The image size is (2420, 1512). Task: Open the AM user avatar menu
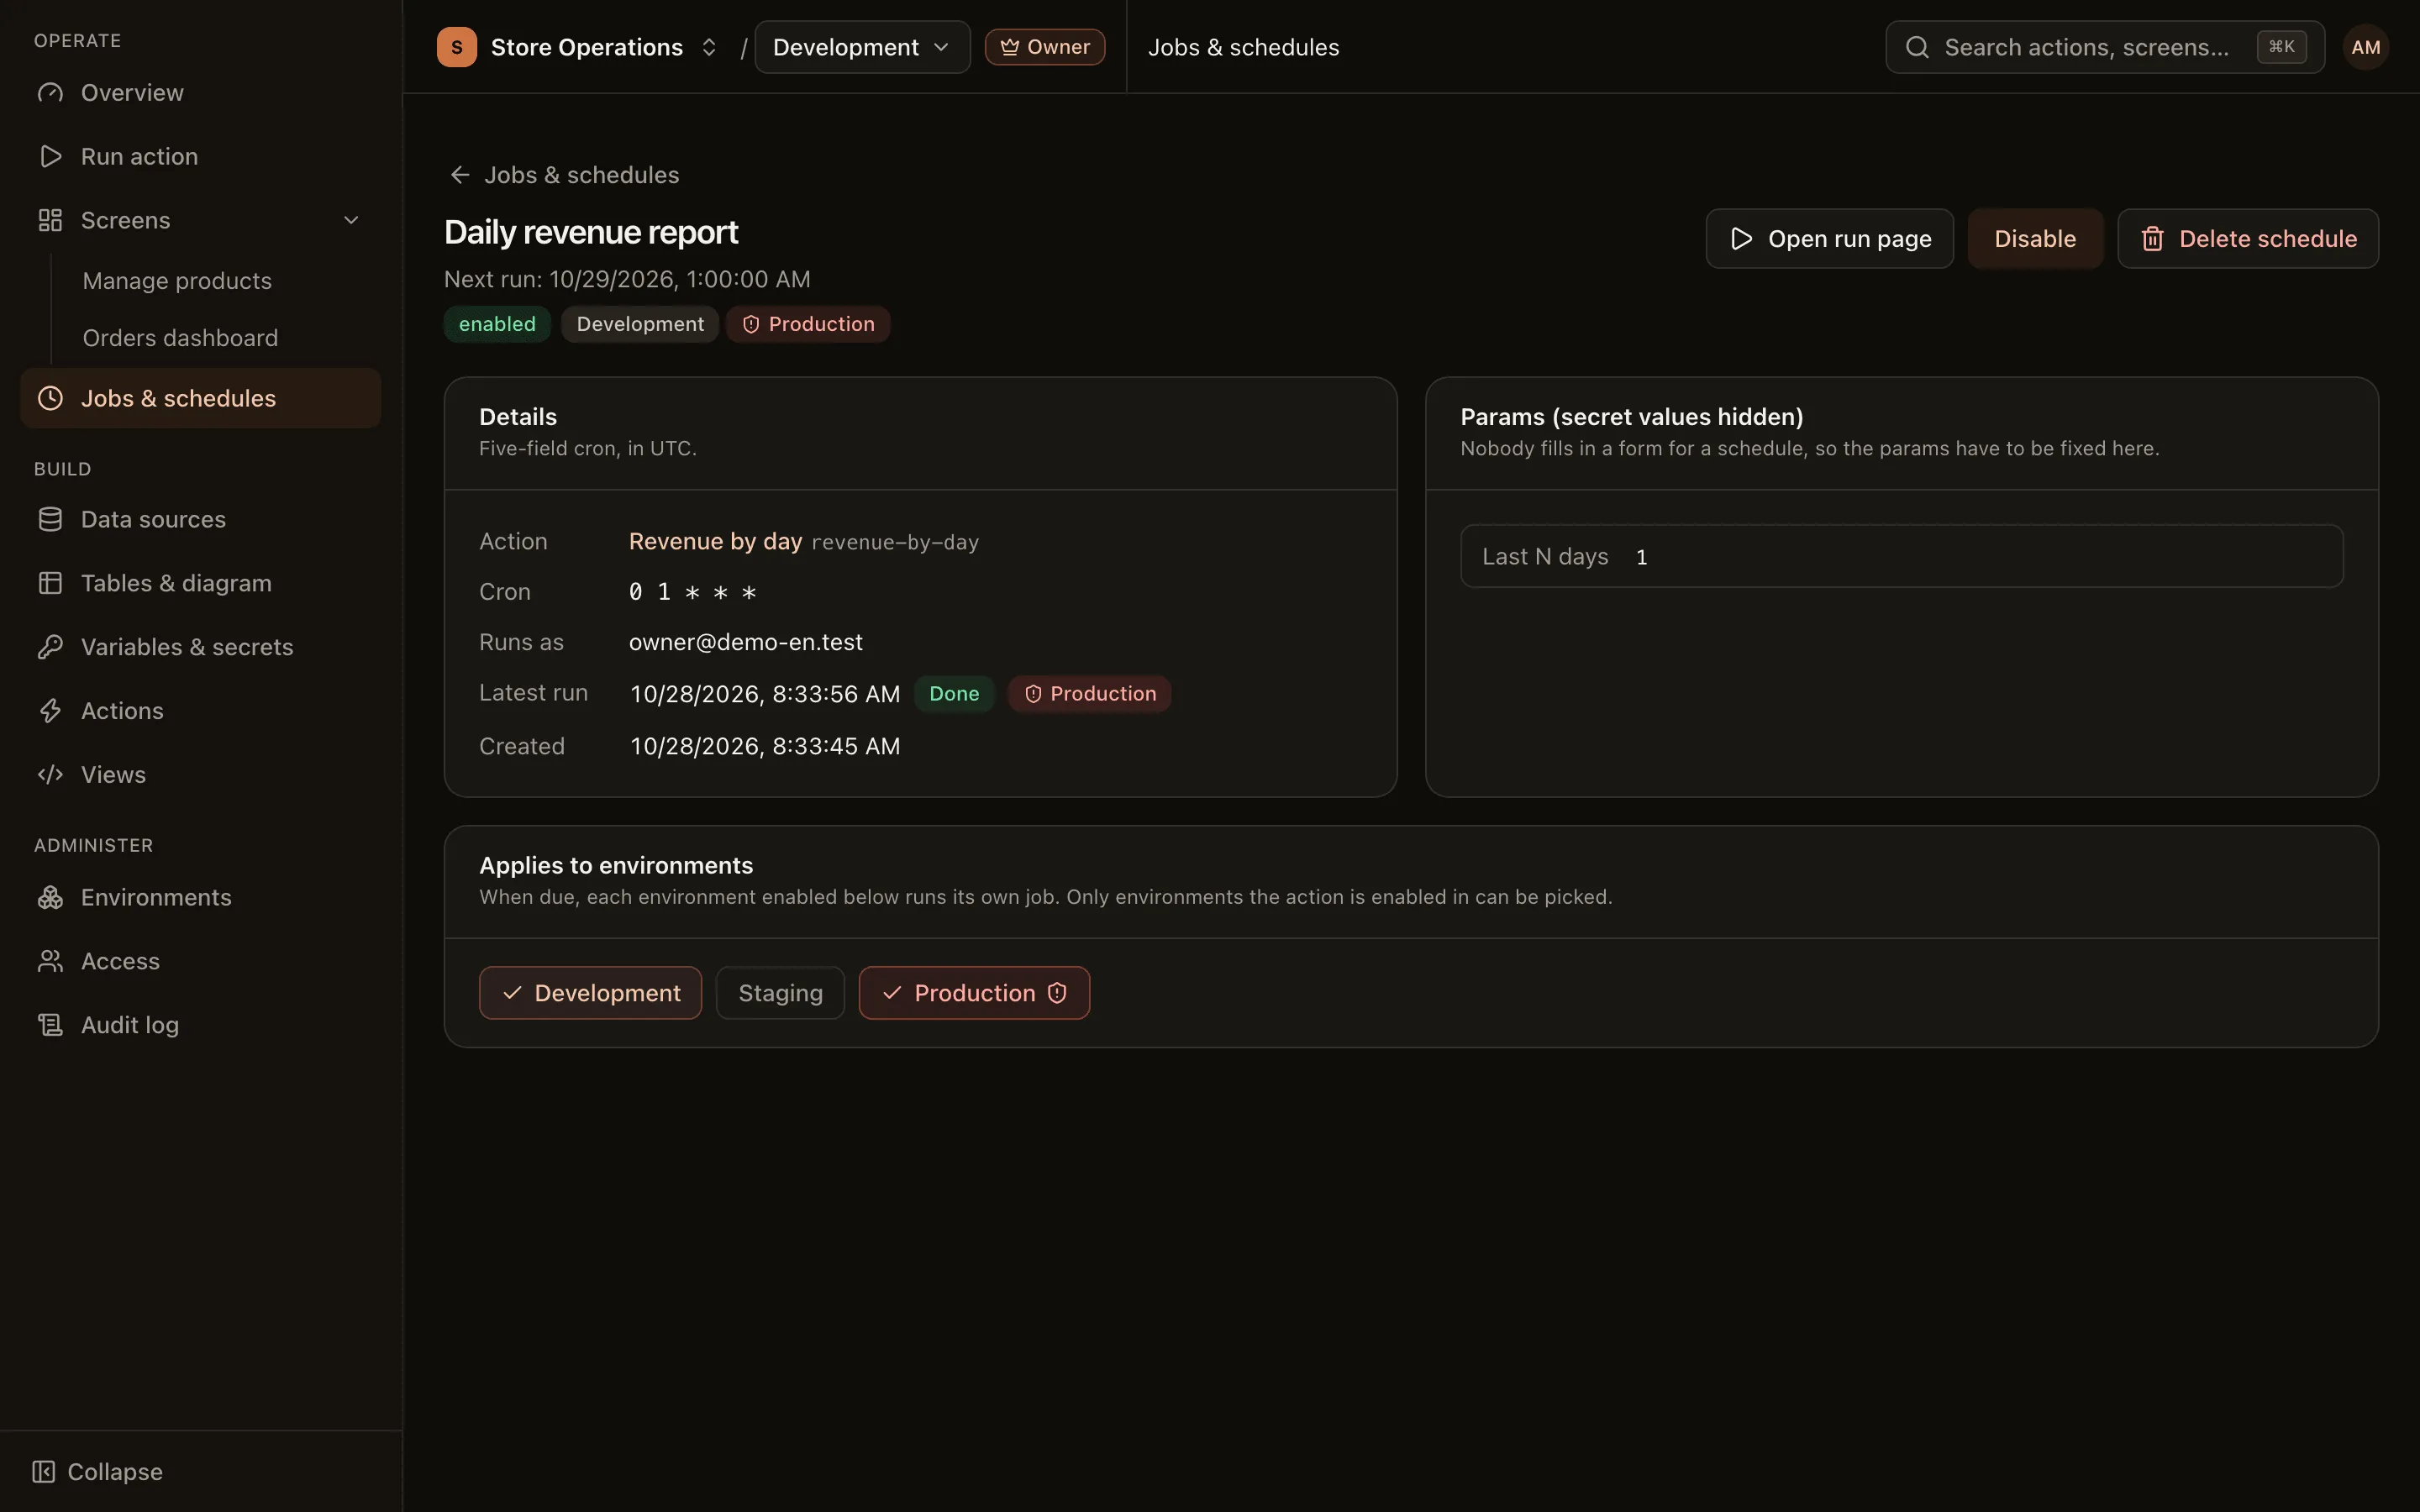coord(2366,47)
